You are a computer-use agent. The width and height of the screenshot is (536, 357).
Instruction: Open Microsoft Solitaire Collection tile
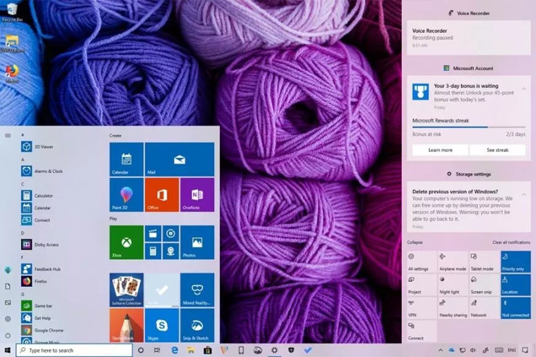(126, 290)
